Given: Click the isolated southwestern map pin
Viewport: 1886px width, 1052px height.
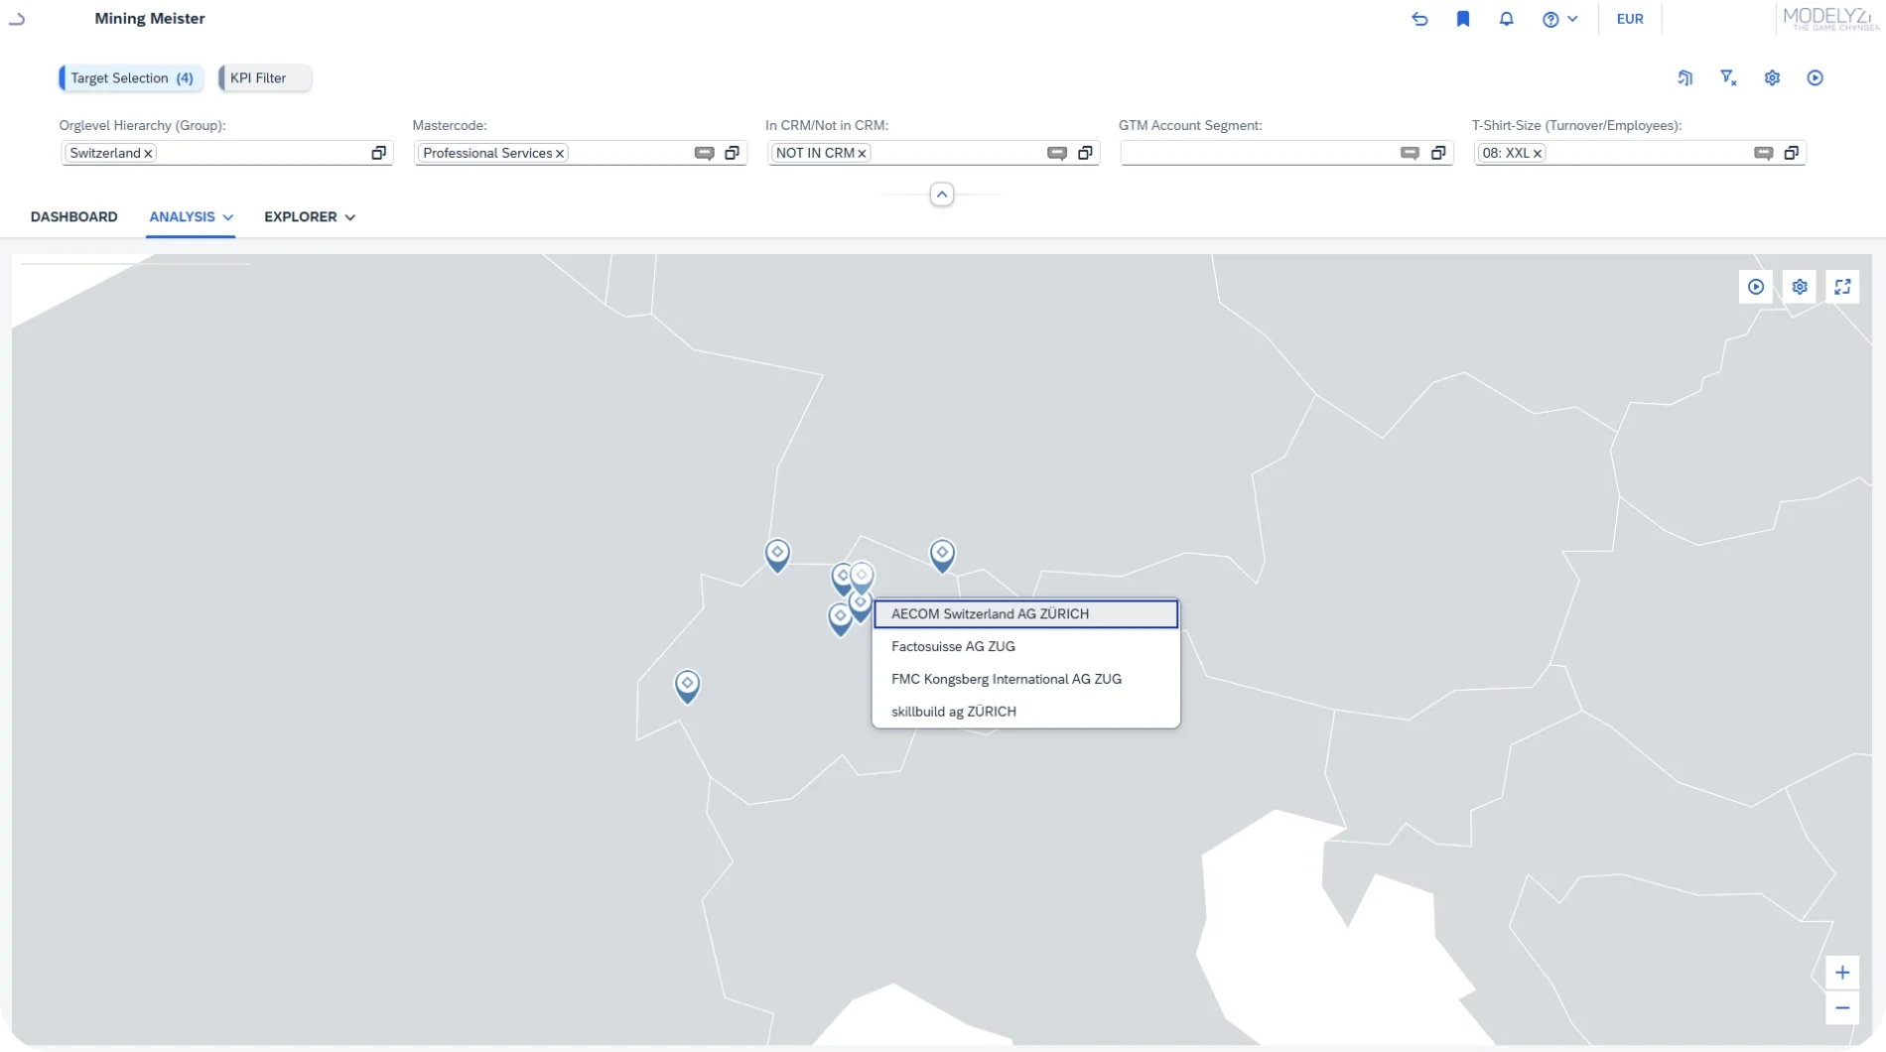Looking at the screenshot, I should tap(687, 686).
